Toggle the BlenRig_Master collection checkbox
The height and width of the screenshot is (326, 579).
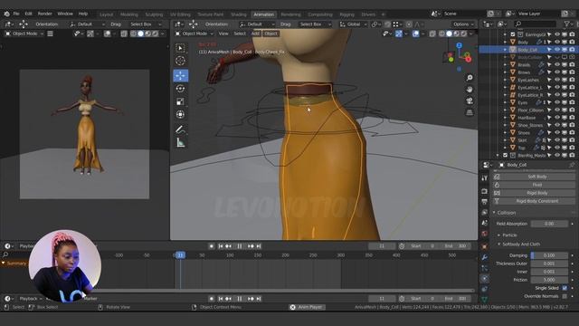point(505,155)
